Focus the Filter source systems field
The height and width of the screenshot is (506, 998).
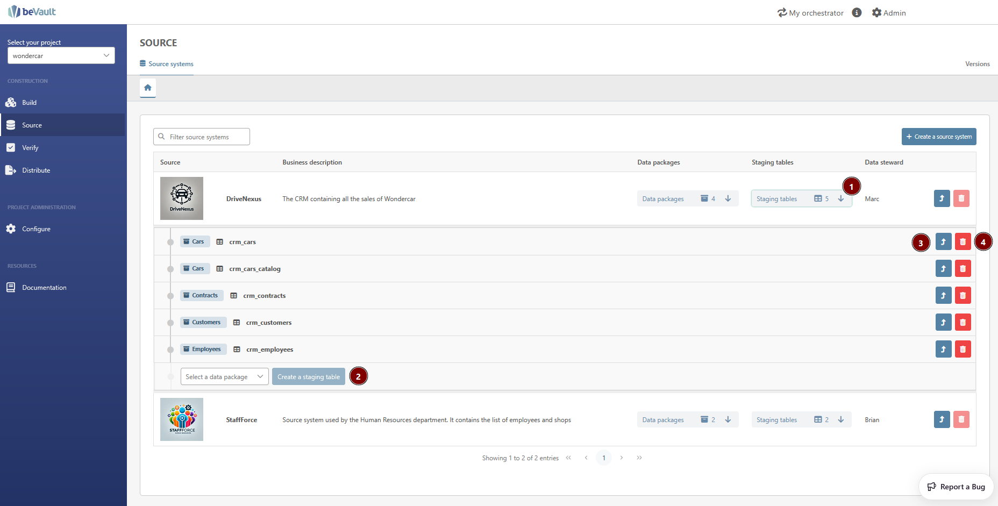207,137
